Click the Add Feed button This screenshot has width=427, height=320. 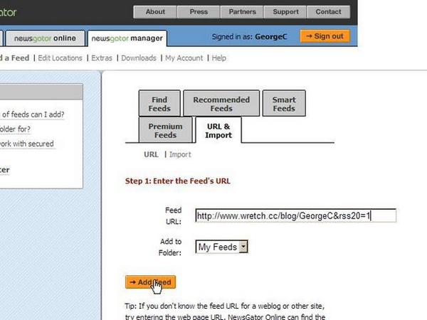pyautogui.click(x=150, y=282)
